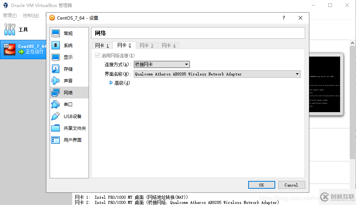This screenshot has width=356, height=205.
Task: Click the Cancel button
Action: 291,185
